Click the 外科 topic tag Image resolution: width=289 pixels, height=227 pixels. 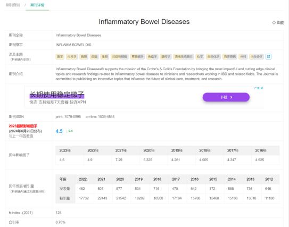pyautogui.click(x=243, y=57)
